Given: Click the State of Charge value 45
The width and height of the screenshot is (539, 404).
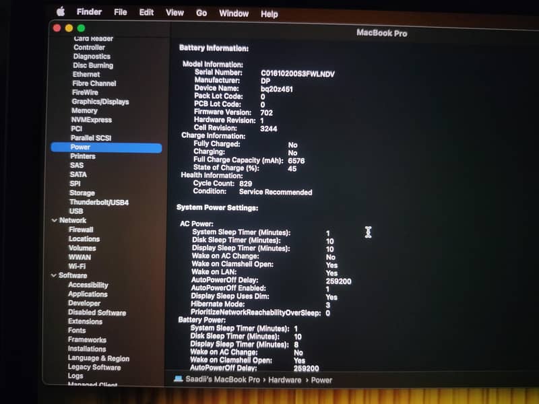Looking at the screenshot, I should (292, 169).
